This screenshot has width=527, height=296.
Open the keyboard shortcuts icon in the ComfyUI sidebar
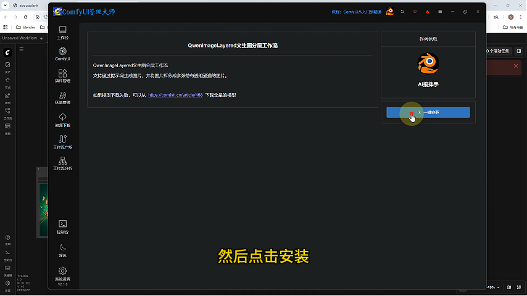8,270
